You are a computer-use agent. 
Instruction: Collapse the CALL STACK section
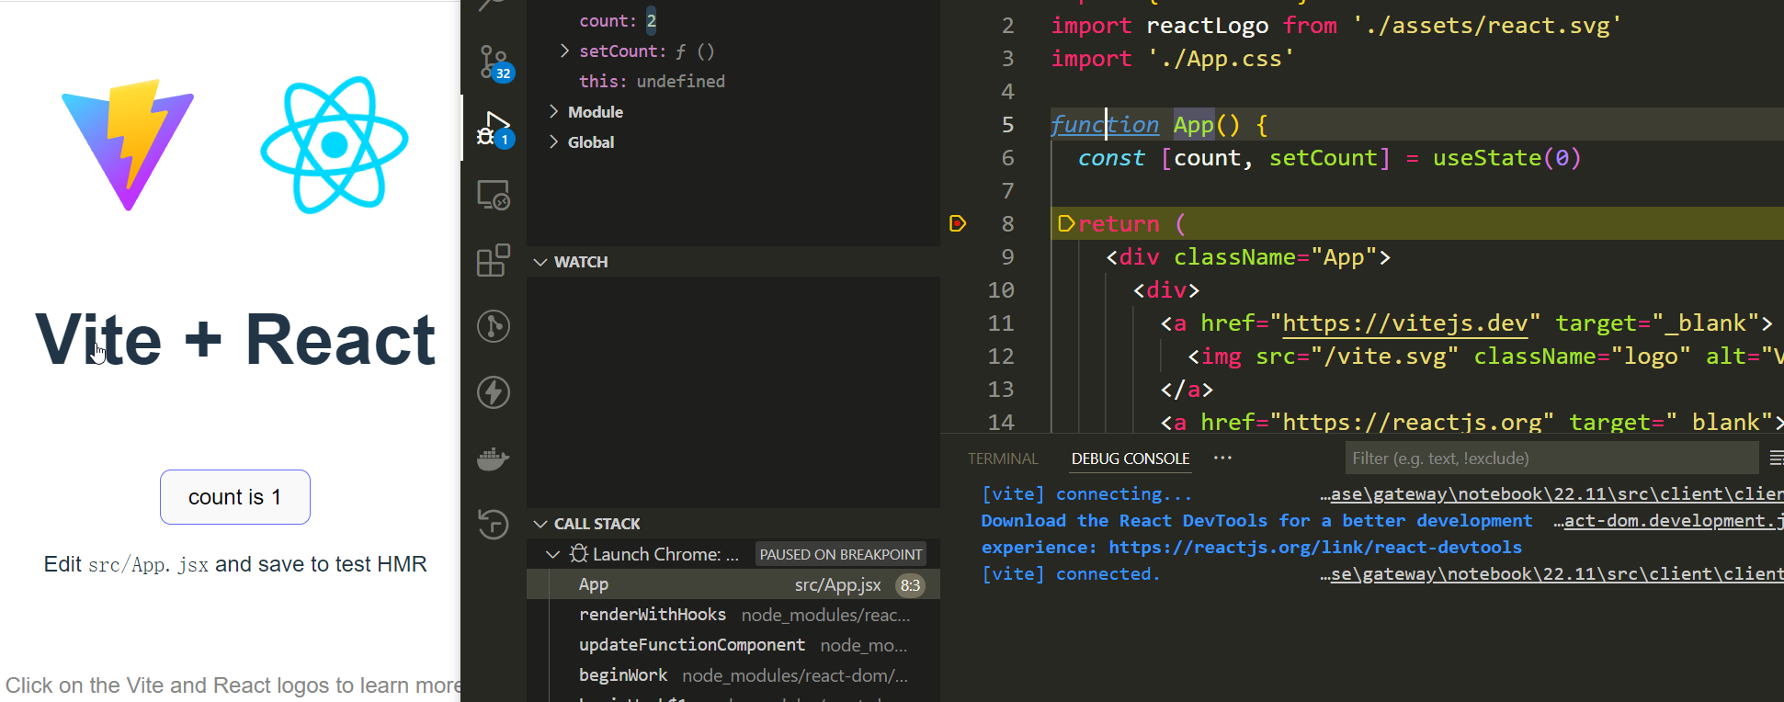click(x=540, y=524)
